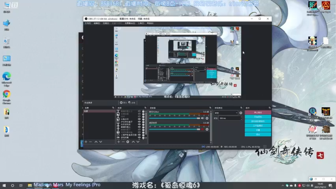Open Google Chrome desktop shortcut
This screenshot has width=336, height=189.
click(x=7, y=97)
